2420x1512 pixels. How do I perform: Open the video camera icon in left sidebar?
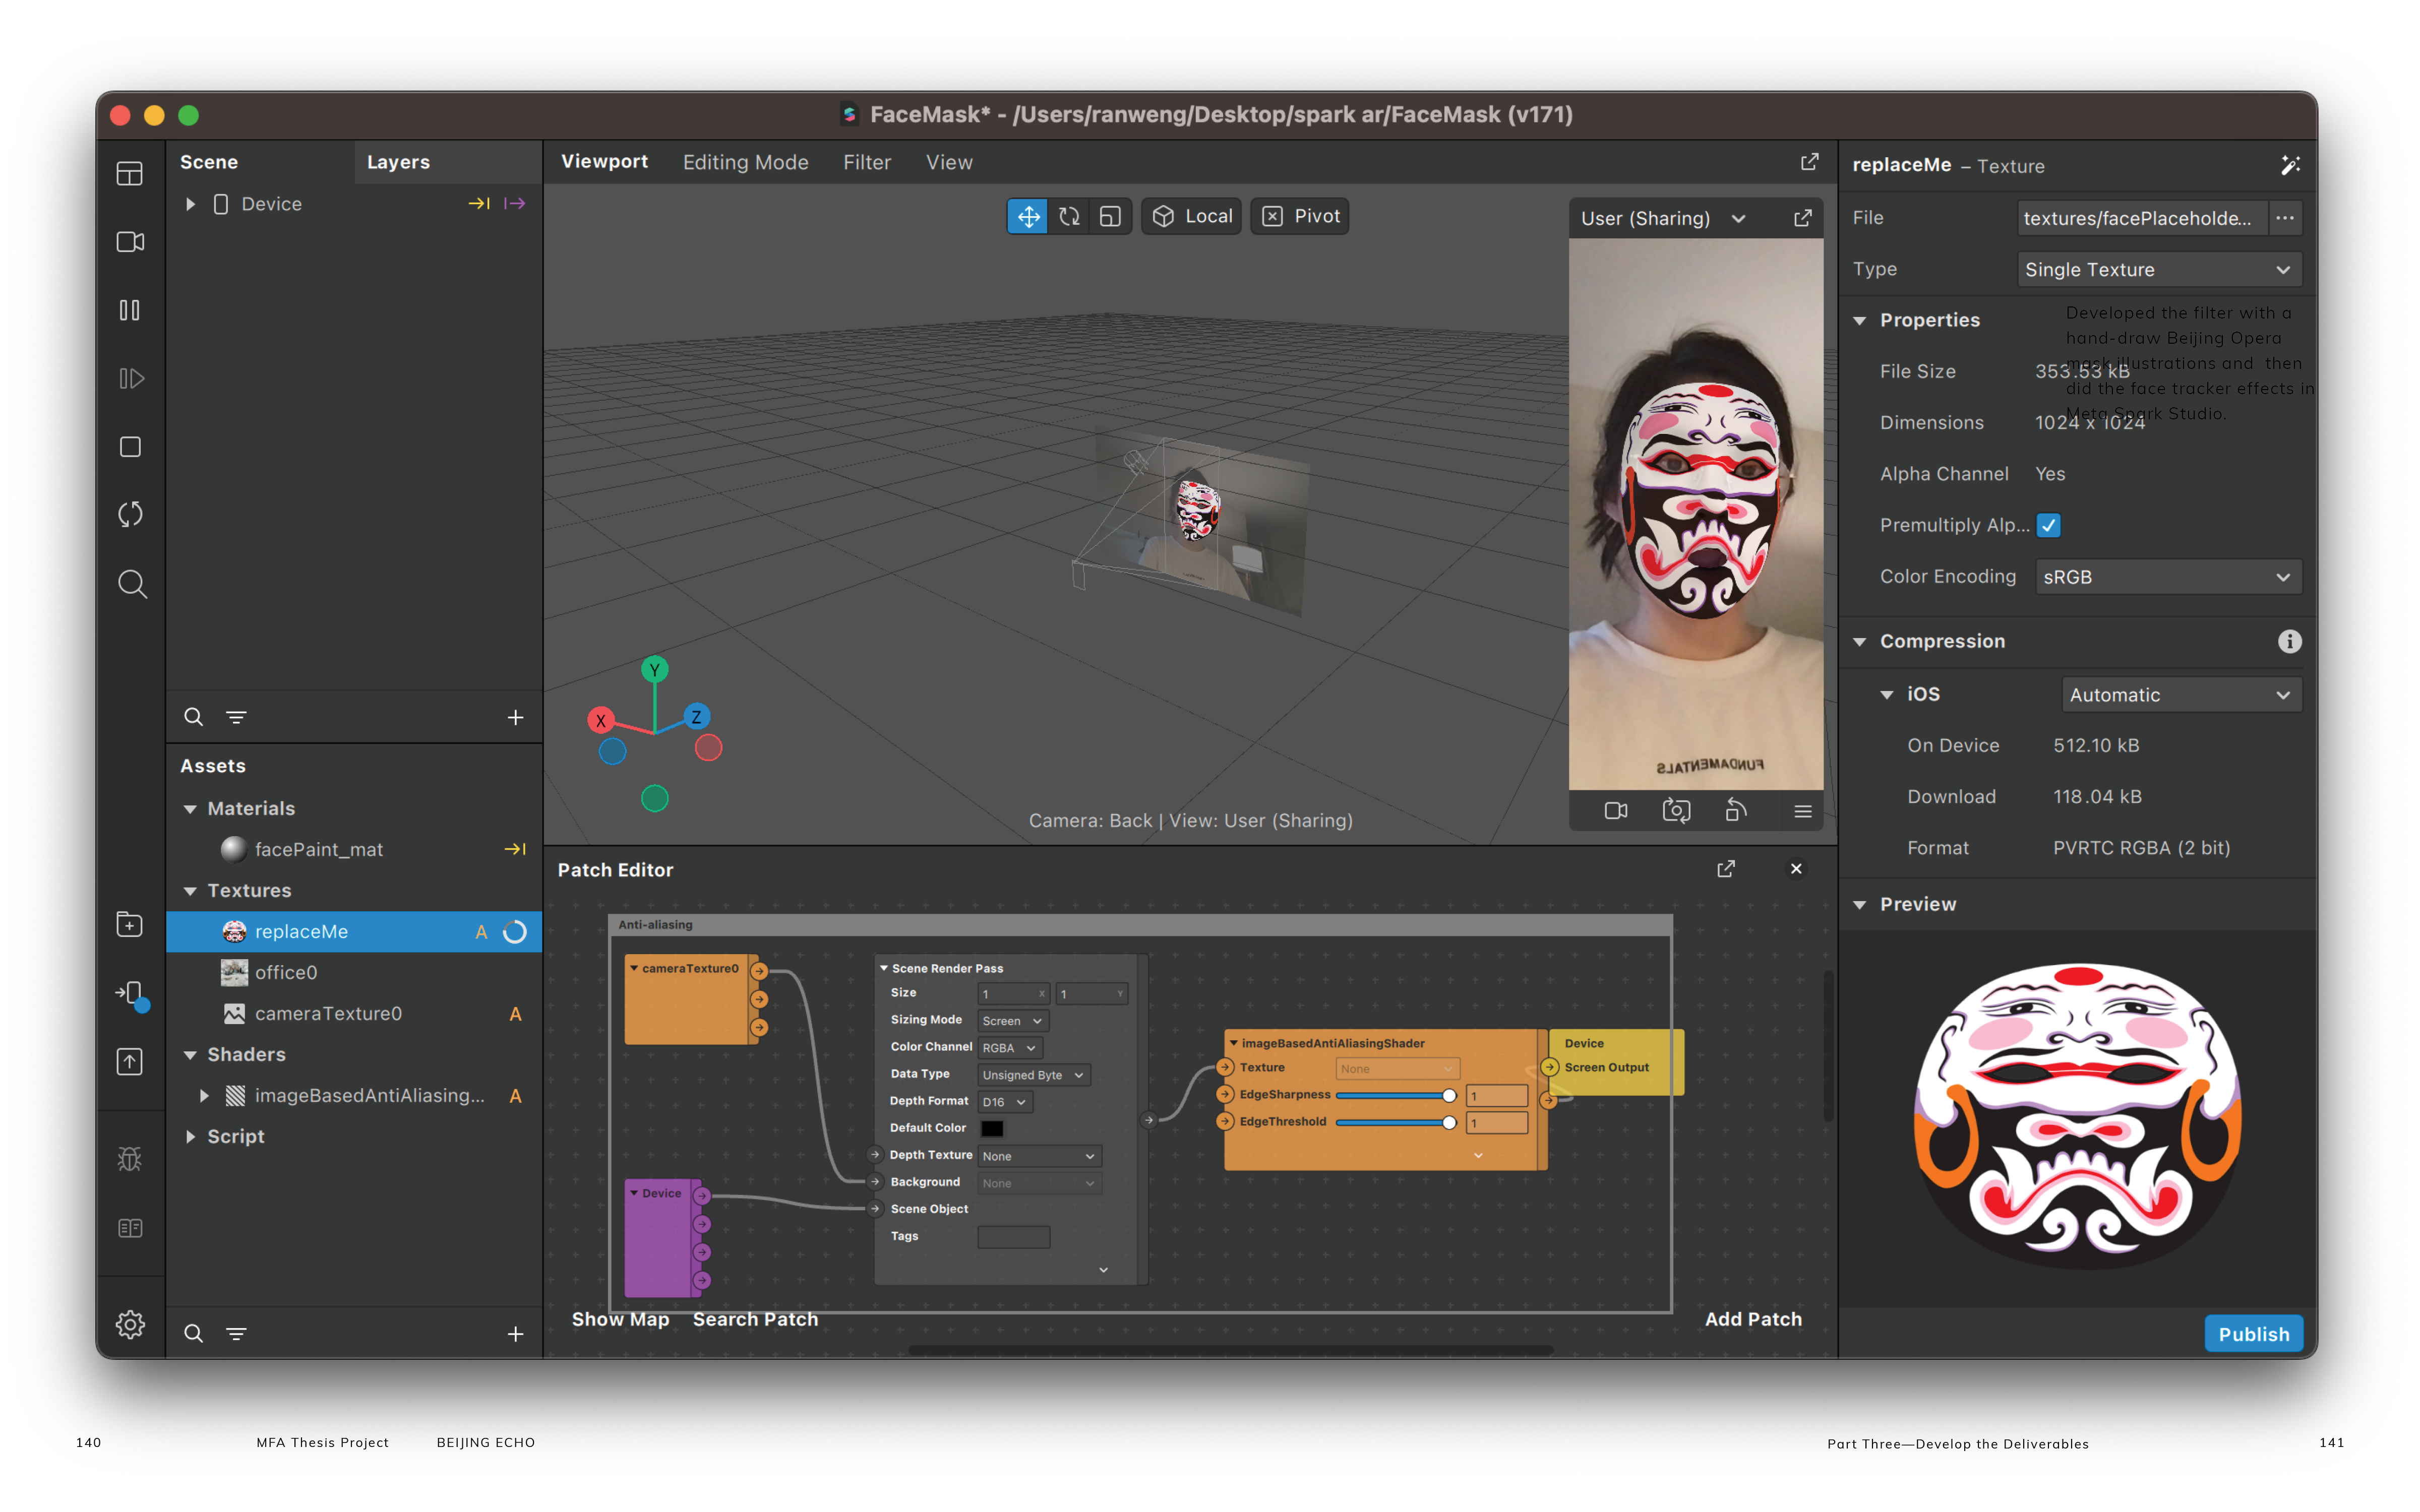130,242
